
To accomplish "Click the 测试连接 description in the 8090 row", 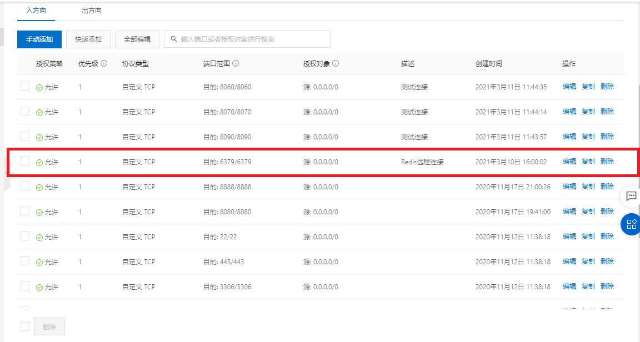I will click(414, 137).
